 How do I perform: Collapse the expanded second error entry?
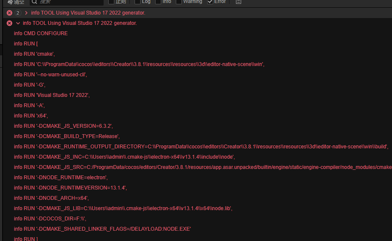[18, 23]
